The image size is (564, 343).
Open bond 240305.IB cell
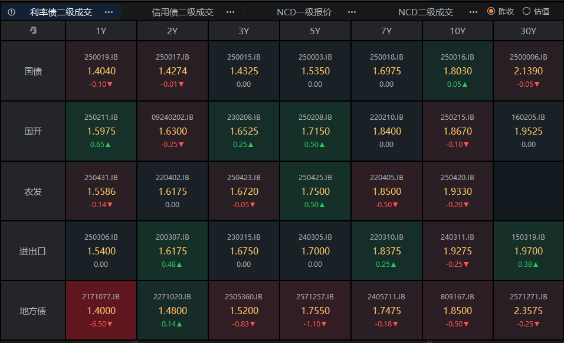[x=315, y=251]
